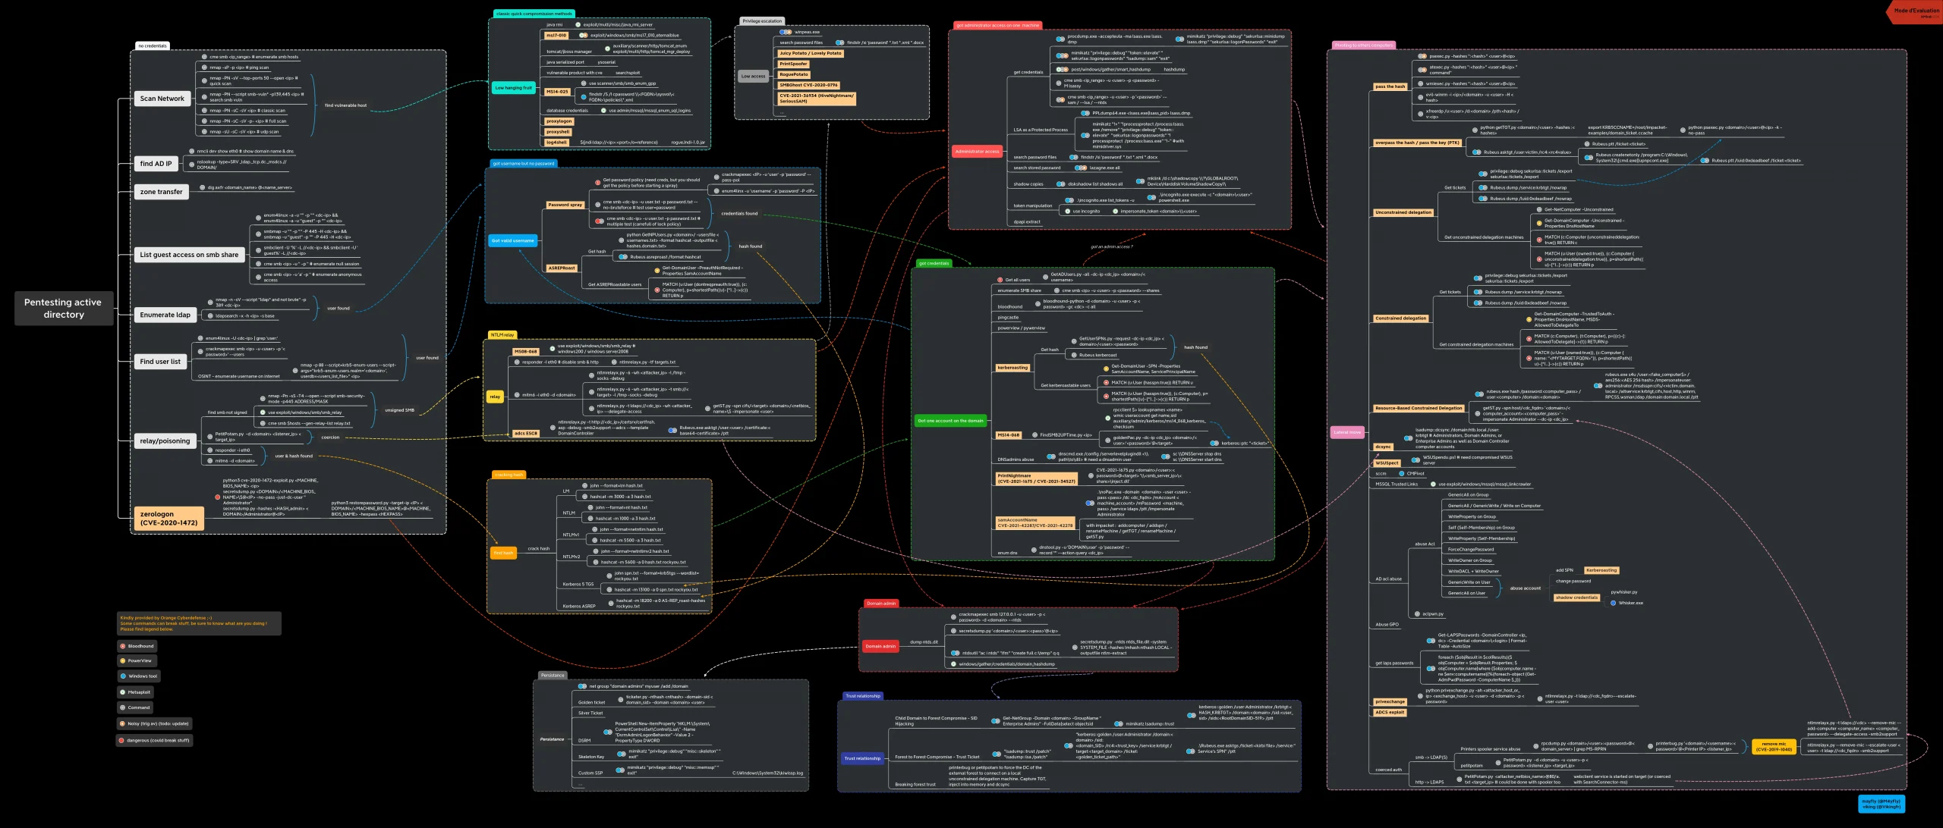
Task: Click the Metasploit legend marker icon
Action: click(x=122, y=692)
